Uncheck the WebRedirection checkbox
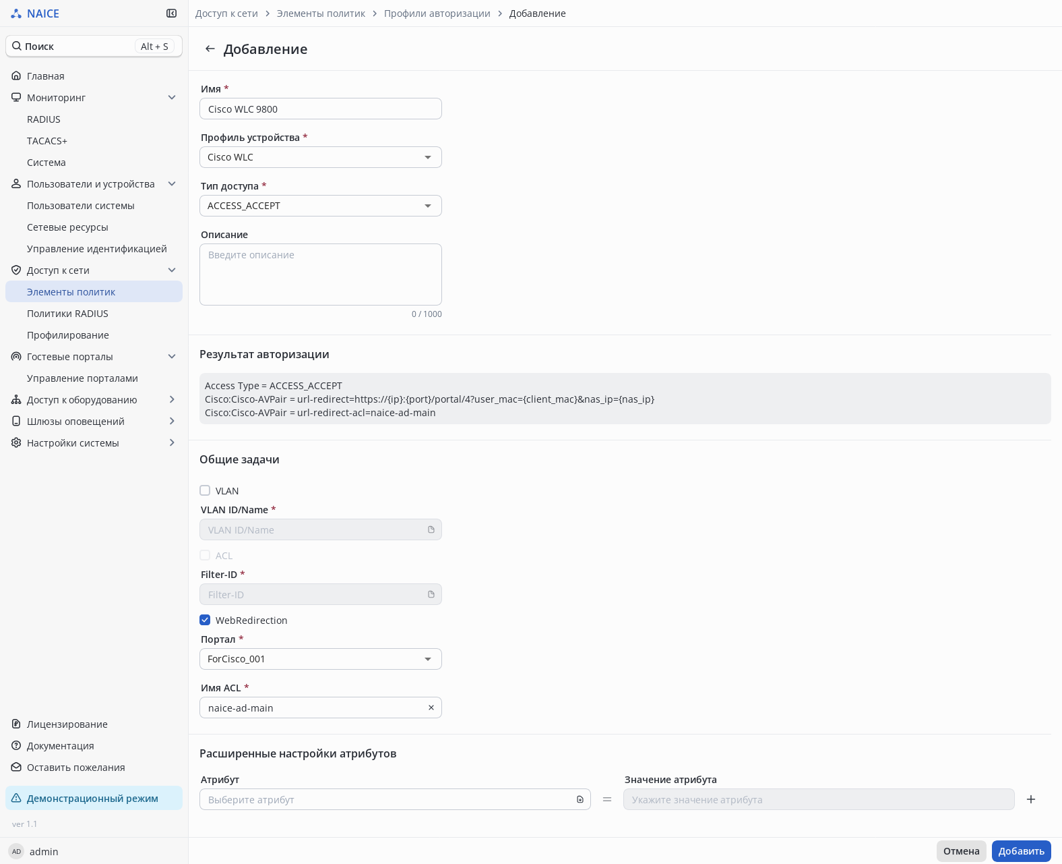Image resolution: width=1062 pixels, height=864 pixels. click(205, 620)
